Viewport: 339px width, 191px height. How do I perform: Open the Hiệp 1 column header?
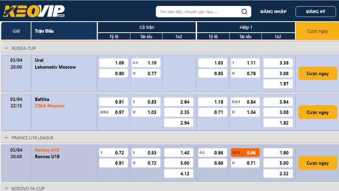tap(245, 27)
